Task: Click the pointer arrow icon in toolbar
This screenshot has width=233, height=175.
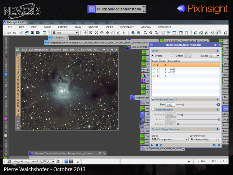Action: point(124,33)
